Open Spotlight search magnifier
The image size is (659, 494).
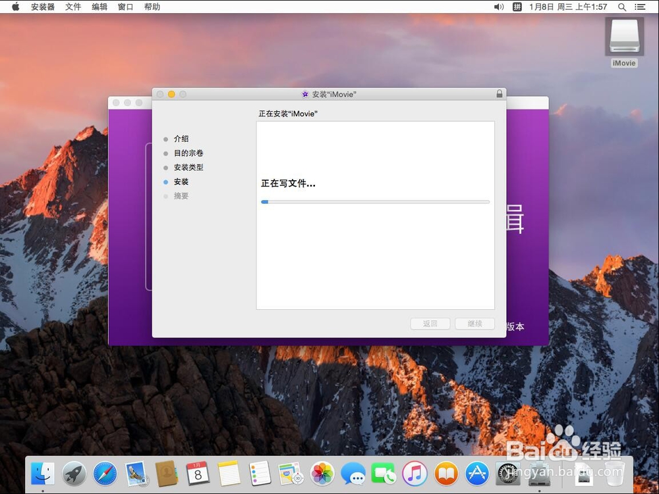click(622, 7)
